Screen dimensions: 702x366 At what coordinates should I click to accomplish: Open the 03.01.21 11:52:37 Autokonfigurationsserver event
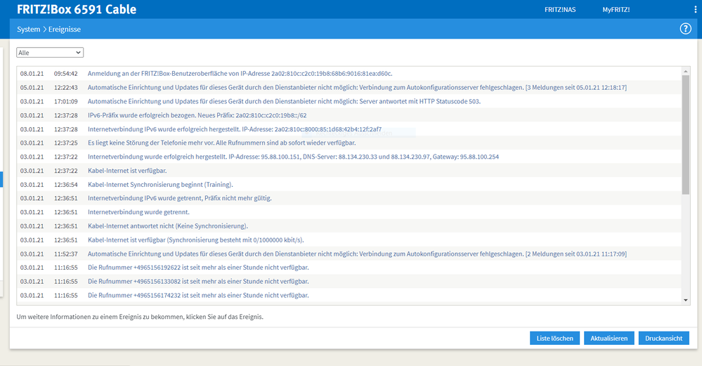pyautogui.click(x=357, y=254)
